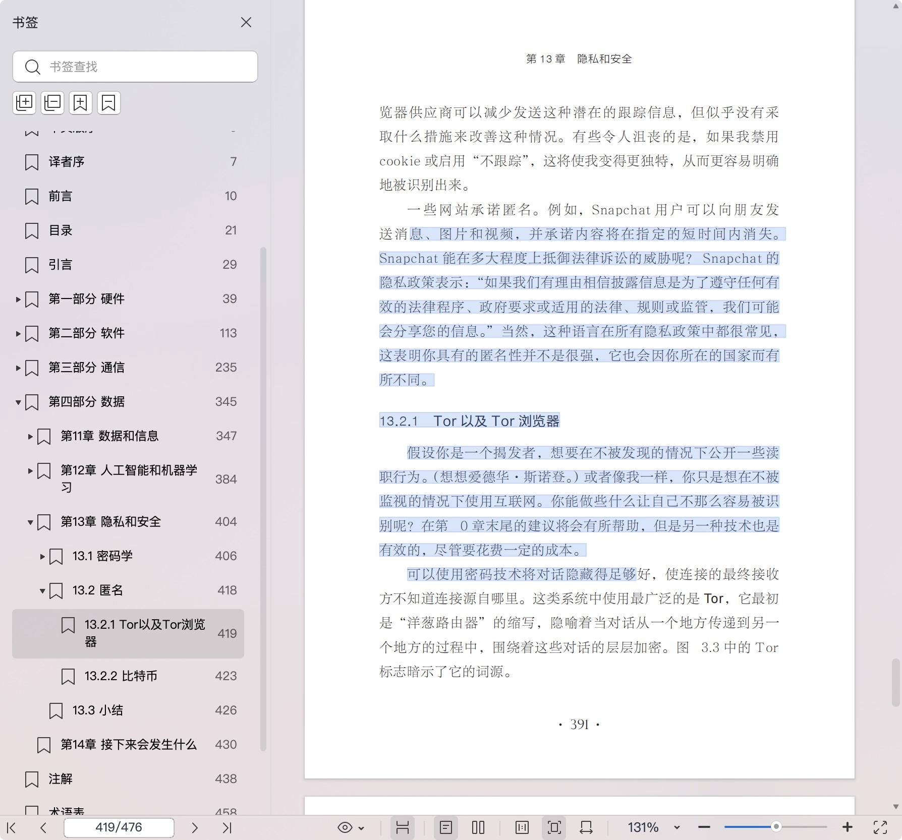Screen dimensions: 902x840
Task: Expand all bookmarks icon
Action: coord(24,103)
